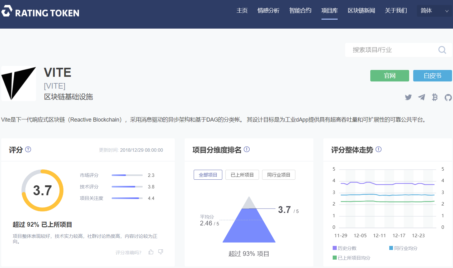Click the help icon next to 评分
The width and height of the screenshot is (453, 268).
[28, 149]
